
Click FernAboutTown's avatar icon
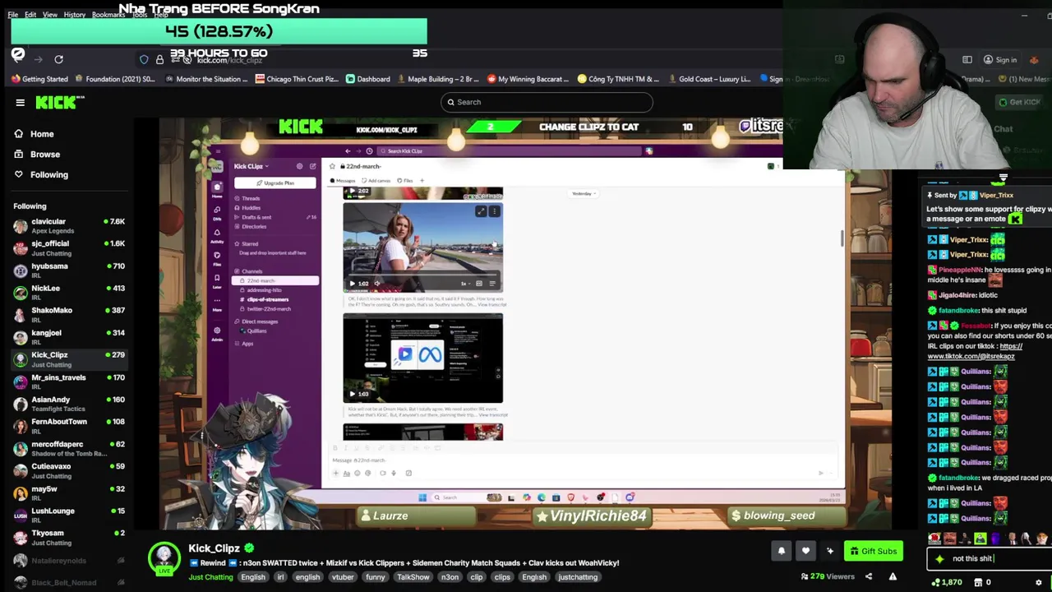point(21,426)
